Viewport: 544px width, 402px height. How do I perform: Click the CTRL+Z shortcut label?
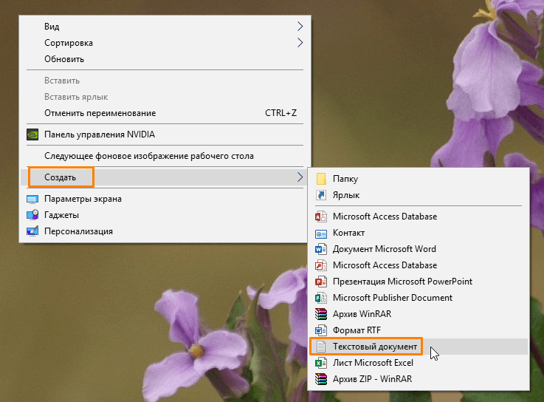(280, 113)
